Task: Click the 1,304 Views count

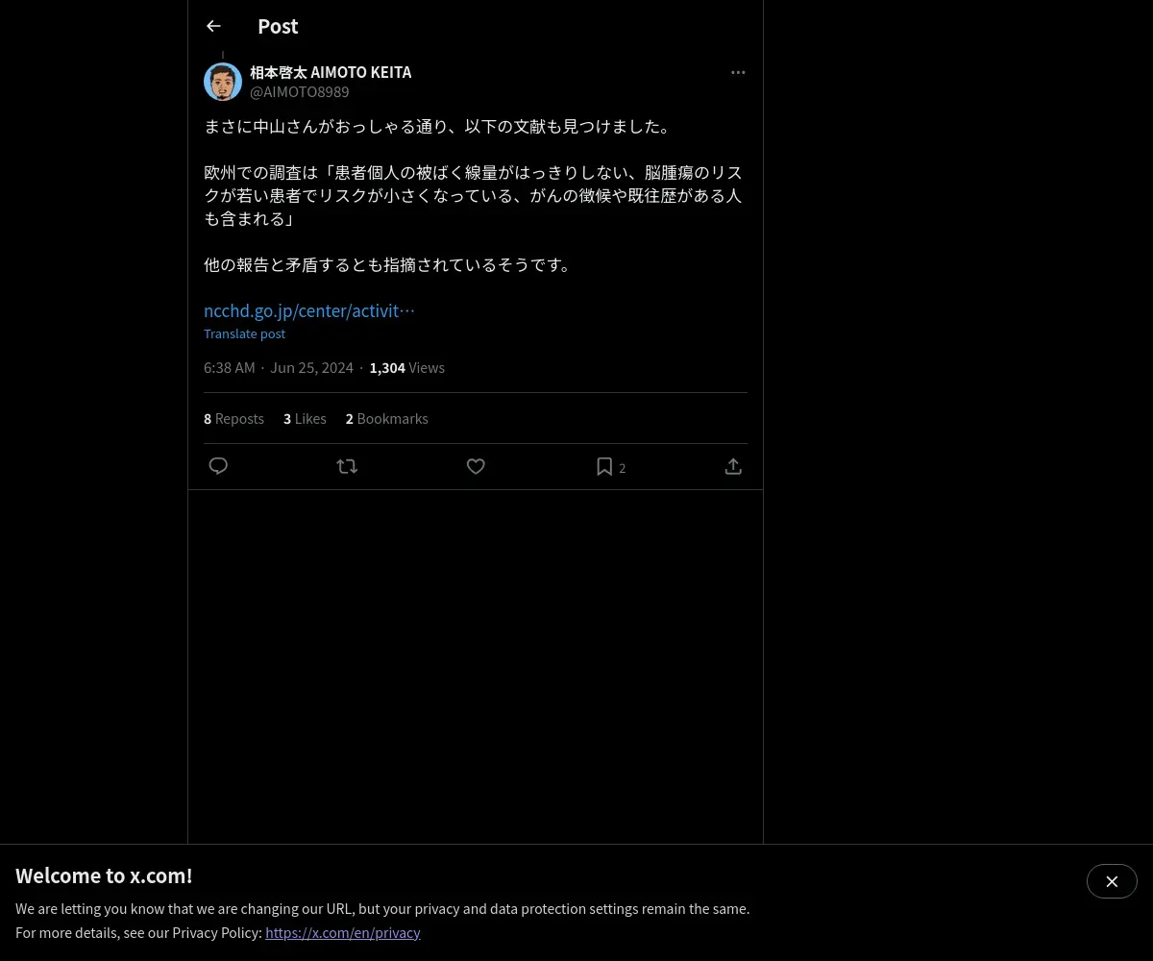Action: (406, 367)
